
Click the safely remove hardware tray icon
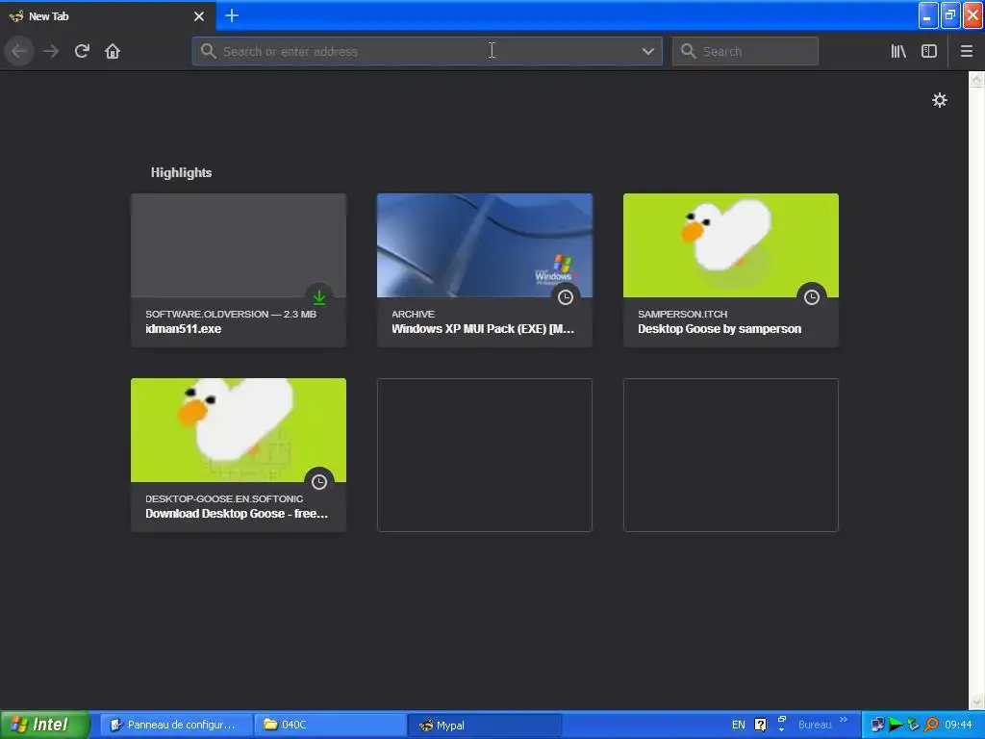[x=914, y=725]
